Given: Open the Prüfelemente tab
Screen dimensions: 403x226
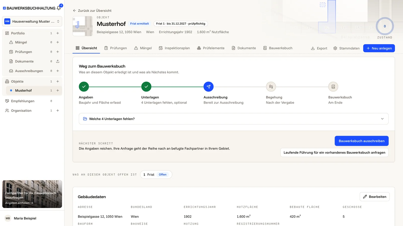Looking at the screenshot, I should point(211,48).
